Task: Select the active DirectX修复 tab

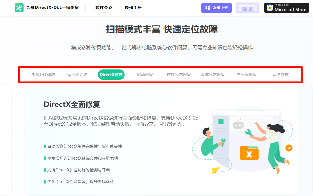Action: coord(111,75)
